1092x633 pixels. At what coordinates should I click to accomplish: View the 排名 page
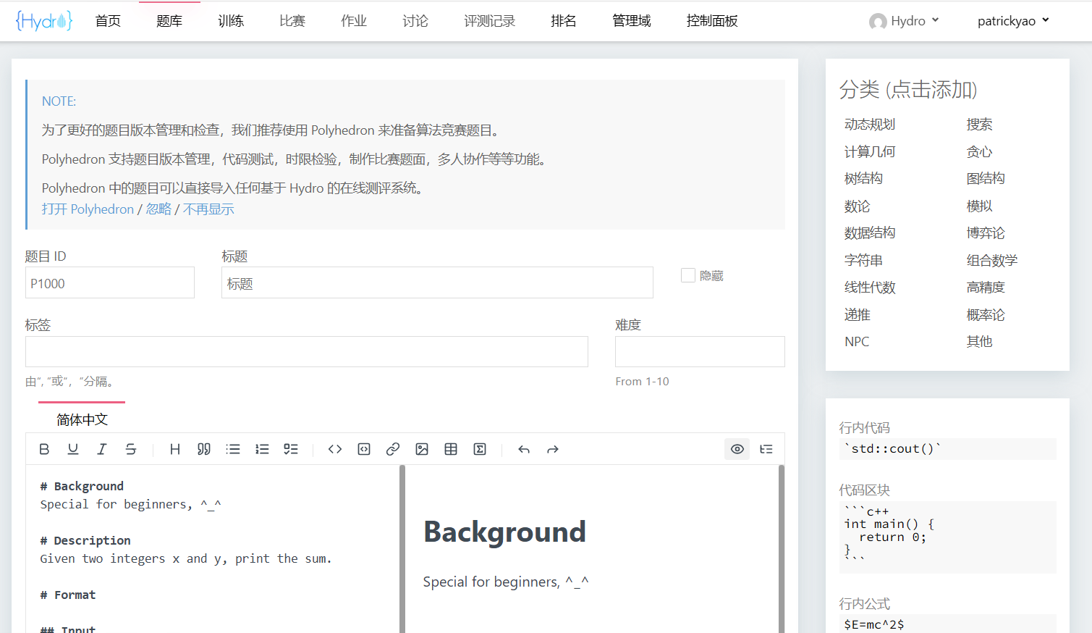[564, 21]
